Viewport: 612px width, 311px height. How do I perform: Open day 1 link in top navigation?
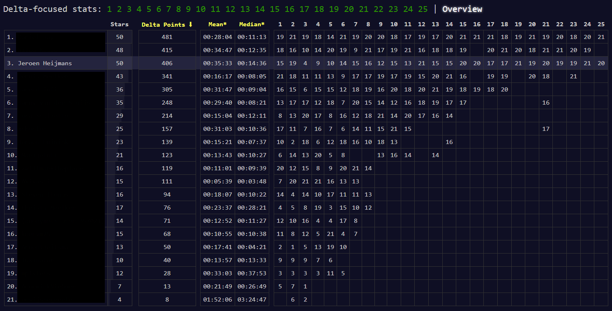click(109, 9)
